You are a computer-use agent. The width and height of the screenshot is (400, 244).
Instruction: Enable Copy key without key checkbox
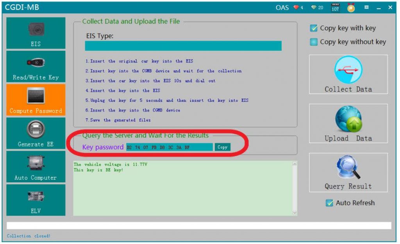[x=314, y=42]
